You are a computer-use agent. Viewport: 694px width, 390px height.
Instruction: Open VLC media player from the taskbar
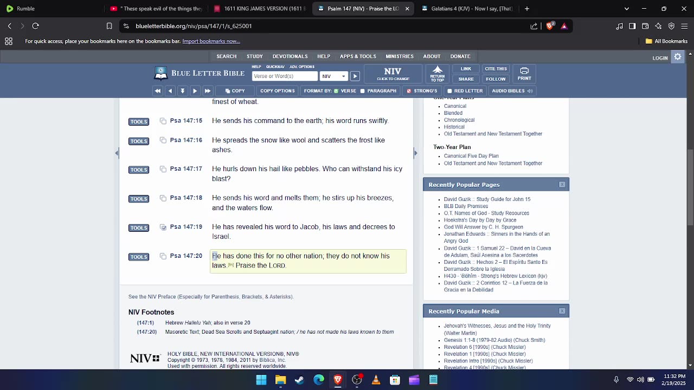[x=376, y=380]
